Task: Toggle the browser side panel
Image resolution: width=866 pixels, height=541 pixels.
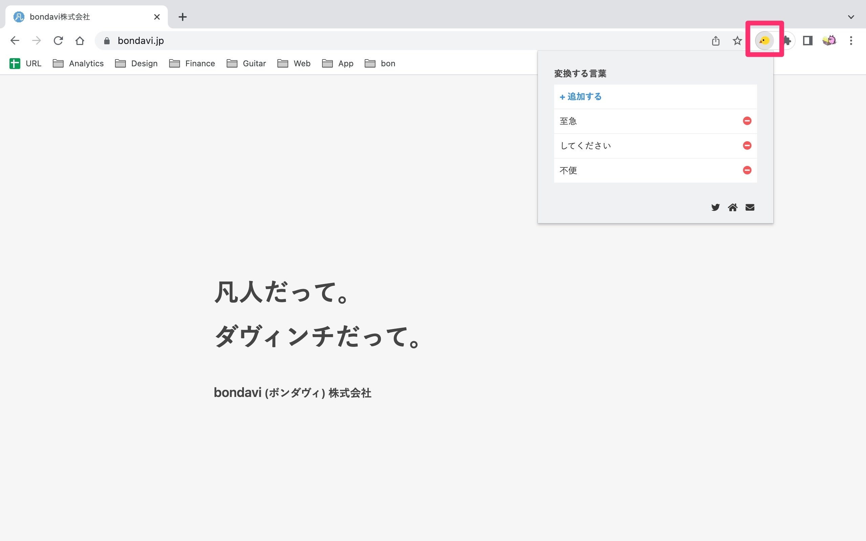Action: (807, 41)
